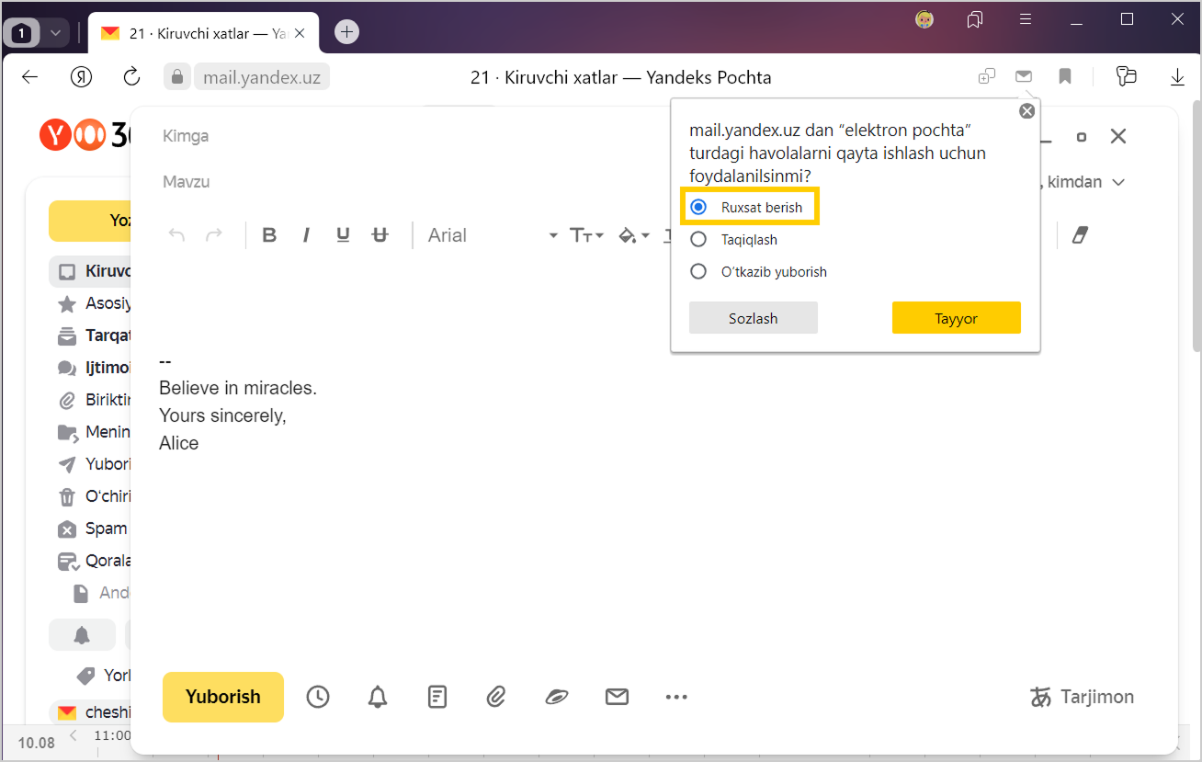Click the Sozlash button
Screen dimensions: 1202x762
coord(753,318)
